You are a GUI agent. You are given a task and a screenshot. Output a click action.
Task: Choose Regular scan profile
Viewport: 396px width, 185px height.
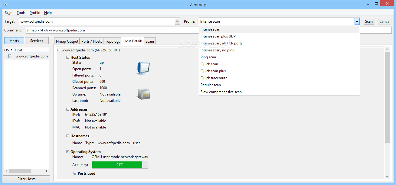coord(279,85)
